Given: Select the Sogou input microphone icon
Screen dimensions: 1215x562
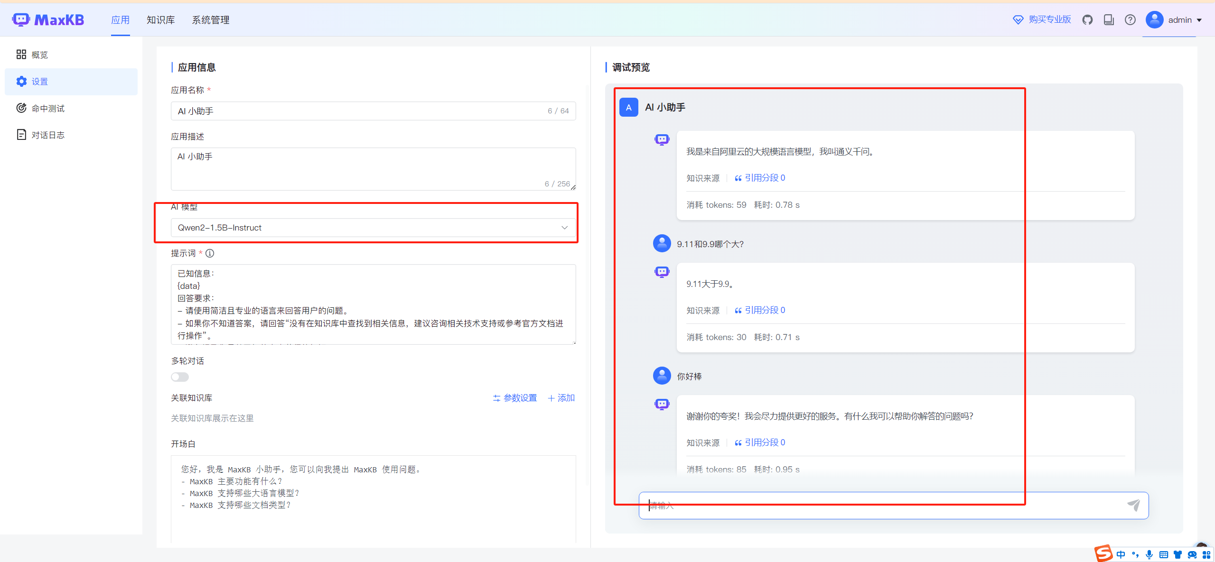Looking at the screenshot, I should pos(1149,554).
